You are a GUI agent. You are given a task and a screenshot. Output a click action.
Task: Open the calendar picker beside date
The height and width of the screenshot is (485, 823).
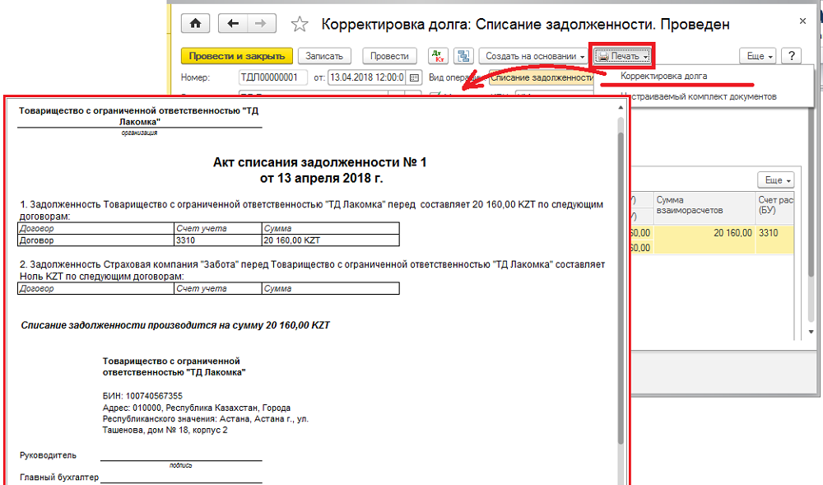click(414, 77)
